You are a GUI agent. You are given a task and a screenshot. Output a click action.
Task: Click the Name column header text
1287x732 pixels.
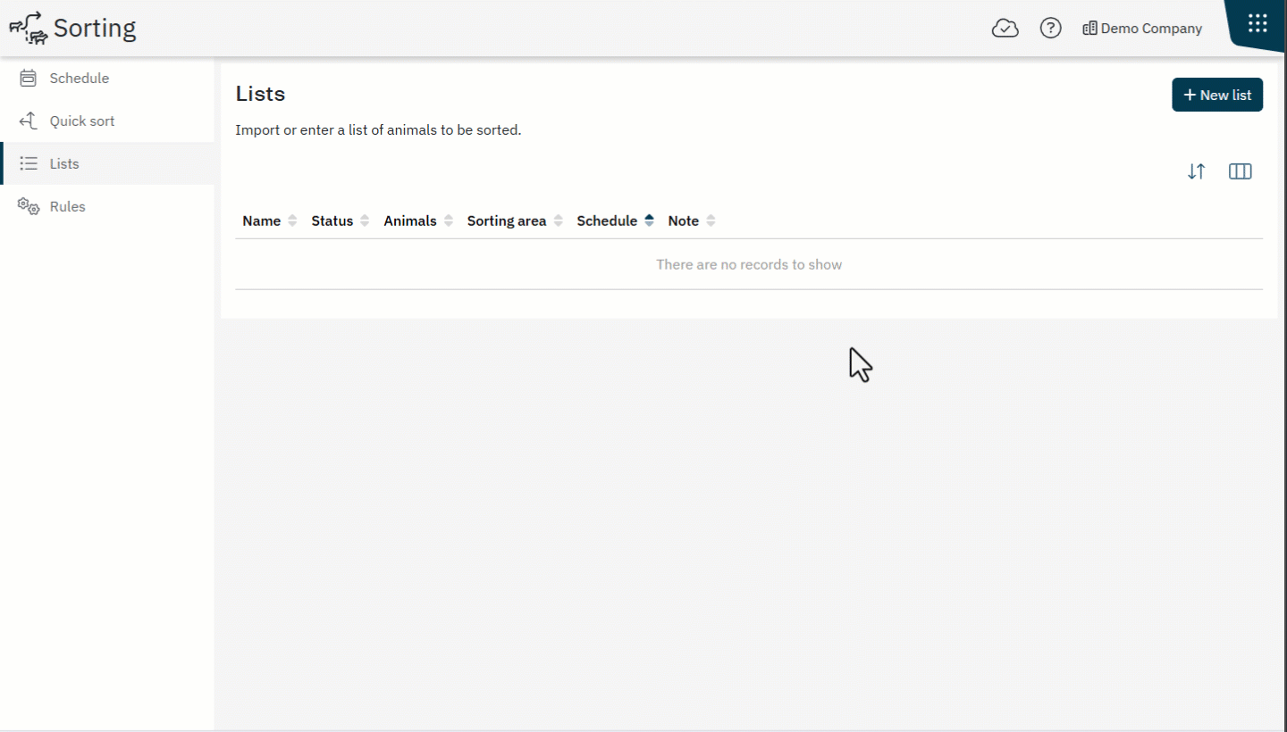(x=262, y=220)
